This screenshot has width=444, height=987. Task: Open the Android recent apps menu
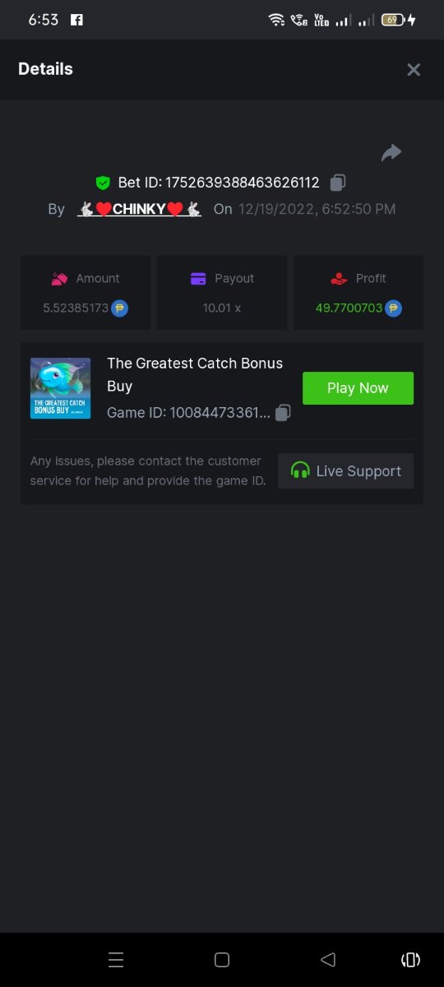(116, 959)
